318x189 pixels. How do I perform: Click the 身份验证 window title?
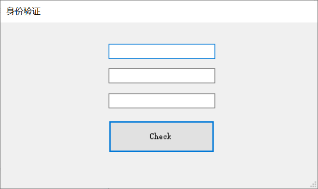[23, 11]
